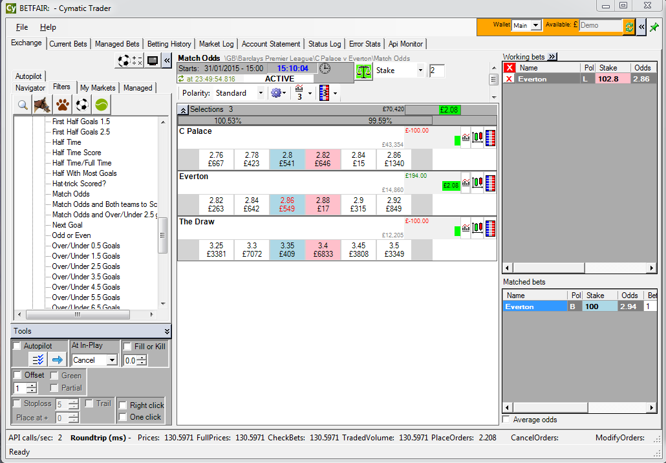
Task: Click the Autopilot list-check icon
Action: click(38, 360)
